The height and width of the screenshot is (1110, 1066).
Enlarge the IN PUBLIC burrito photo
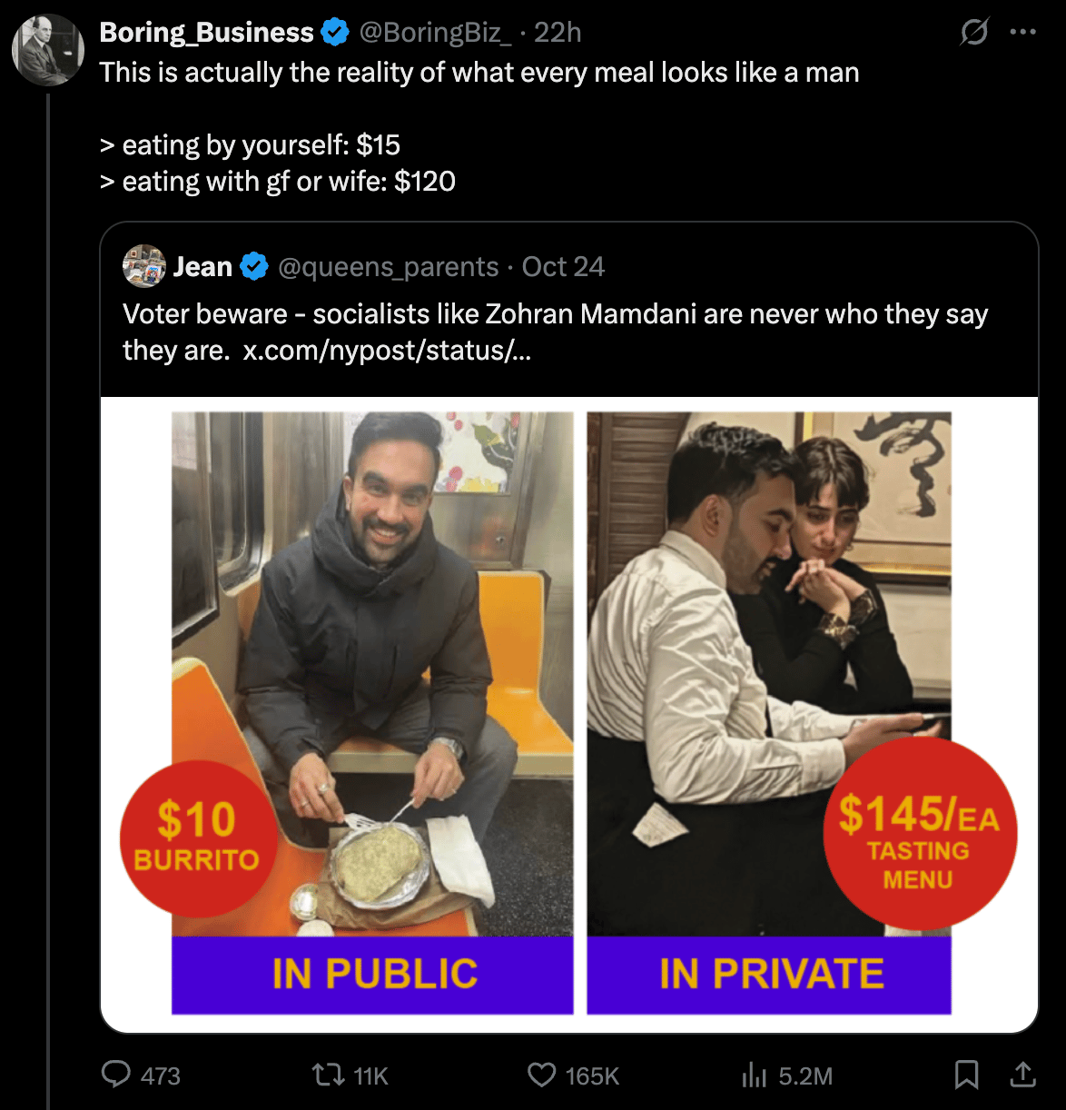(x=372, y=672)
